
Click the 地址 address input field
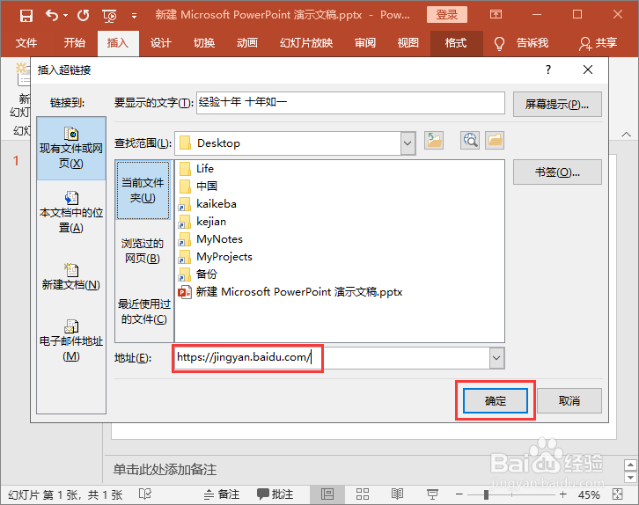332,357
